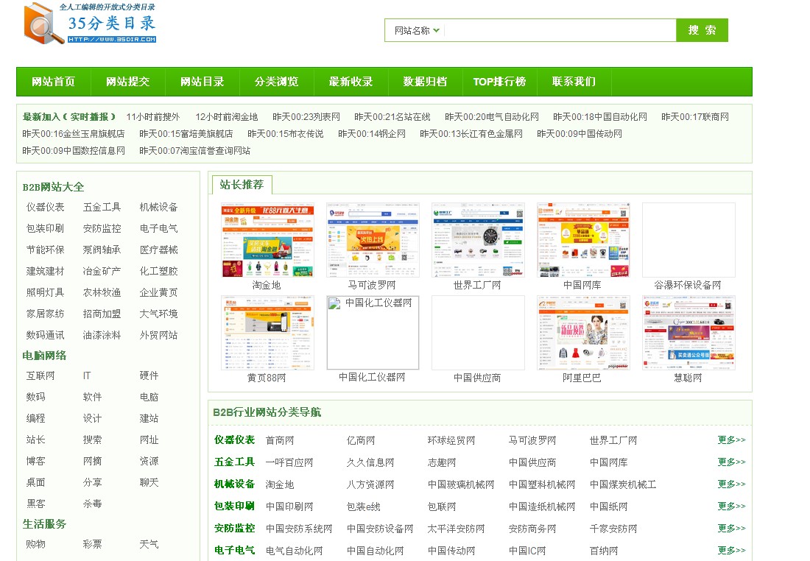Expand 更多>> for 仪器仪表 row
This screenshot has height=561, width=810.
[731, 440]
